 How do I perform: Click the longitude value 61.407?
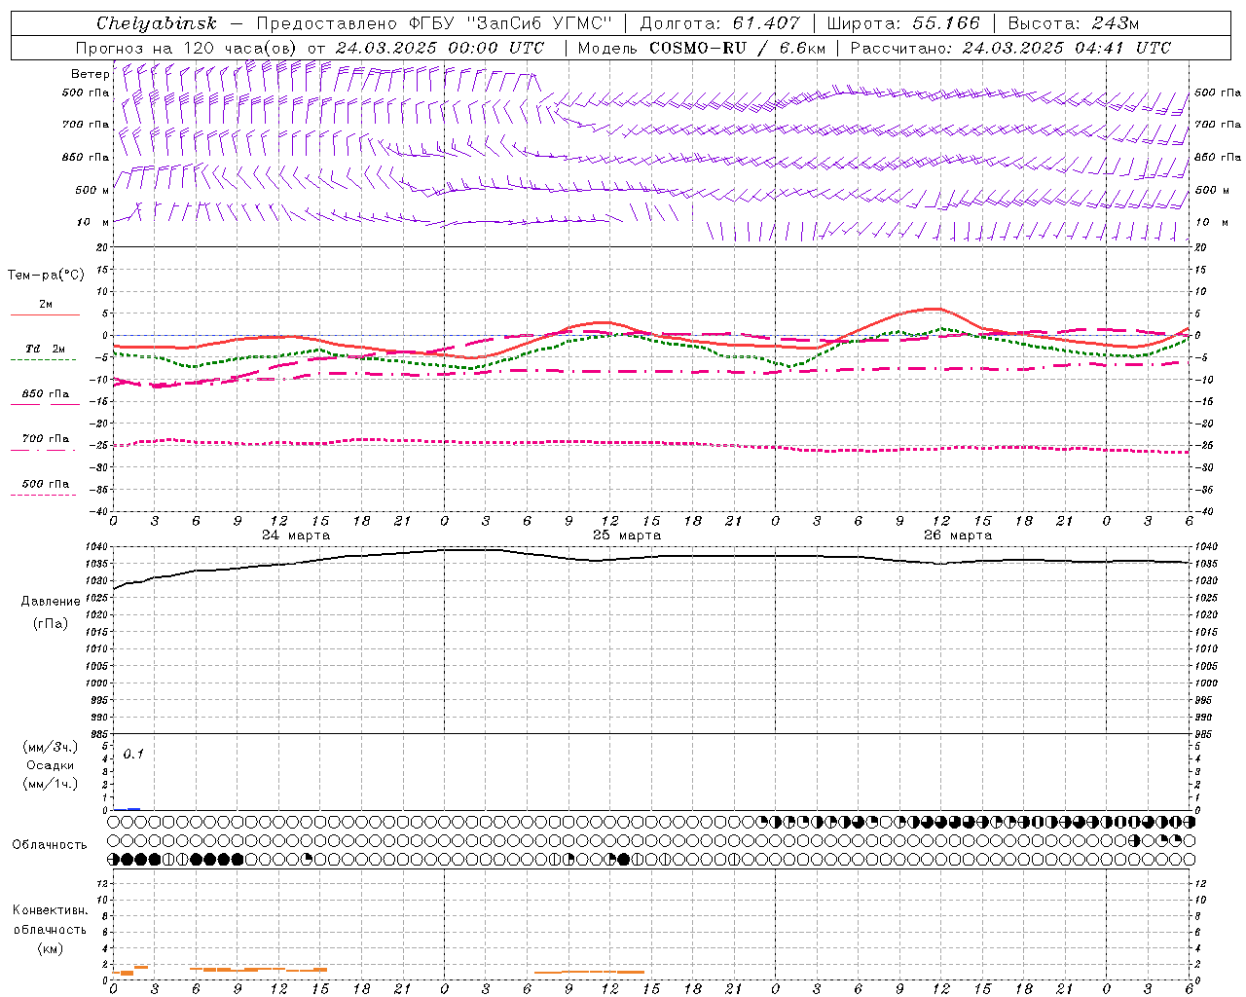tap(766, 23)
